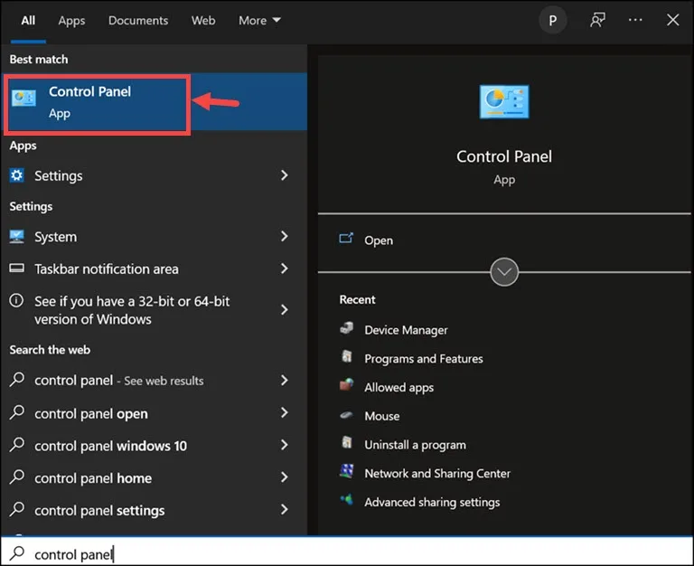
Task: Open Device Manager from Recent
Action: click(x=406, y=330)
